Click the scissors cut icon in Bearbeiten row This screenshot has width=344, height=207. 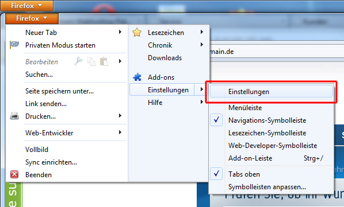78,61
